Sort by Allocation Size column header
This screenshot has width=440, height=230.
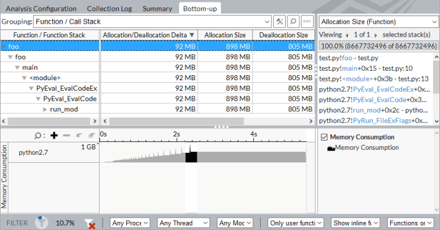225,35
